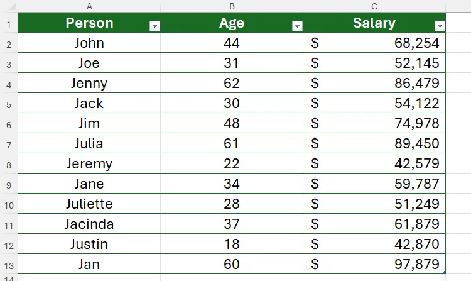This screenshot has width=471, height=281.
Task: Click the table resize handle at bottom-right corner
Action: (445, 273)
